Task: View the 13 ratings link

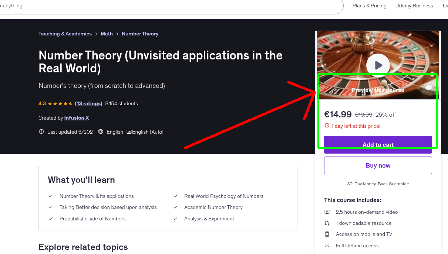Action: pyautogui.click(x=88, y=103)
